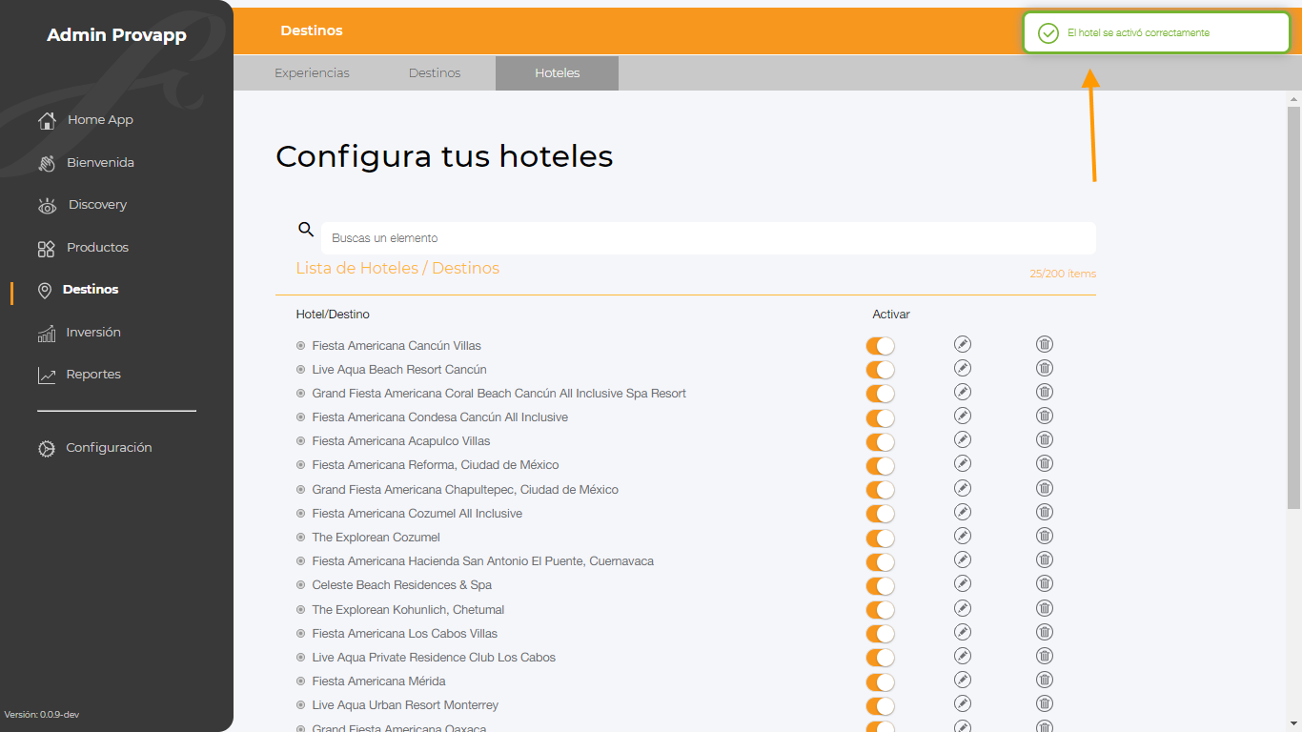This screenshot has height=732, width=1302.
Task: Delete The Explorean Cozumel hotel
Action: tap(1045, 536)
